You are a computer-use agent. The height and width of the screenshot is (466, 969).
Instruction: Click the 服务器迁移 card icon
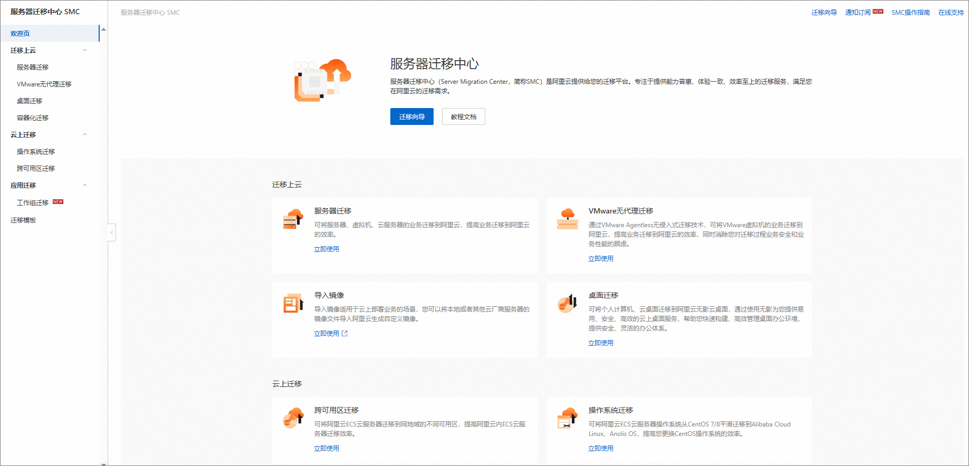tap(293, 219)
